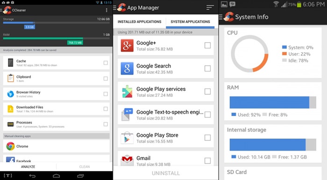Open System Info navigation drawer icon

click(220, 17)
